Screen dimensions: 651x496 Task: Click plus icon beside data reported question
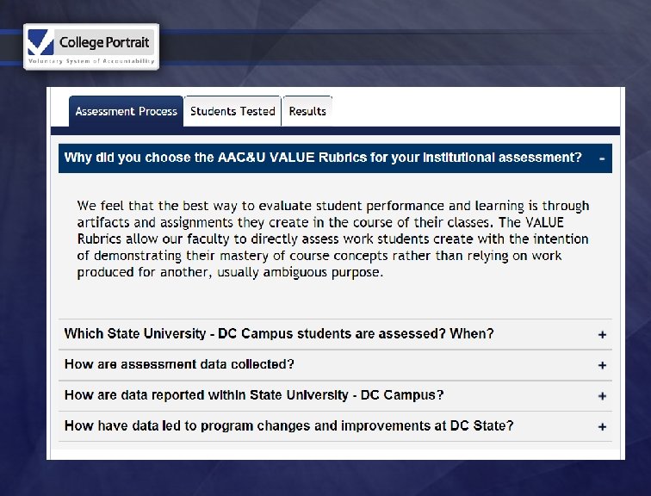click(603, 396)
